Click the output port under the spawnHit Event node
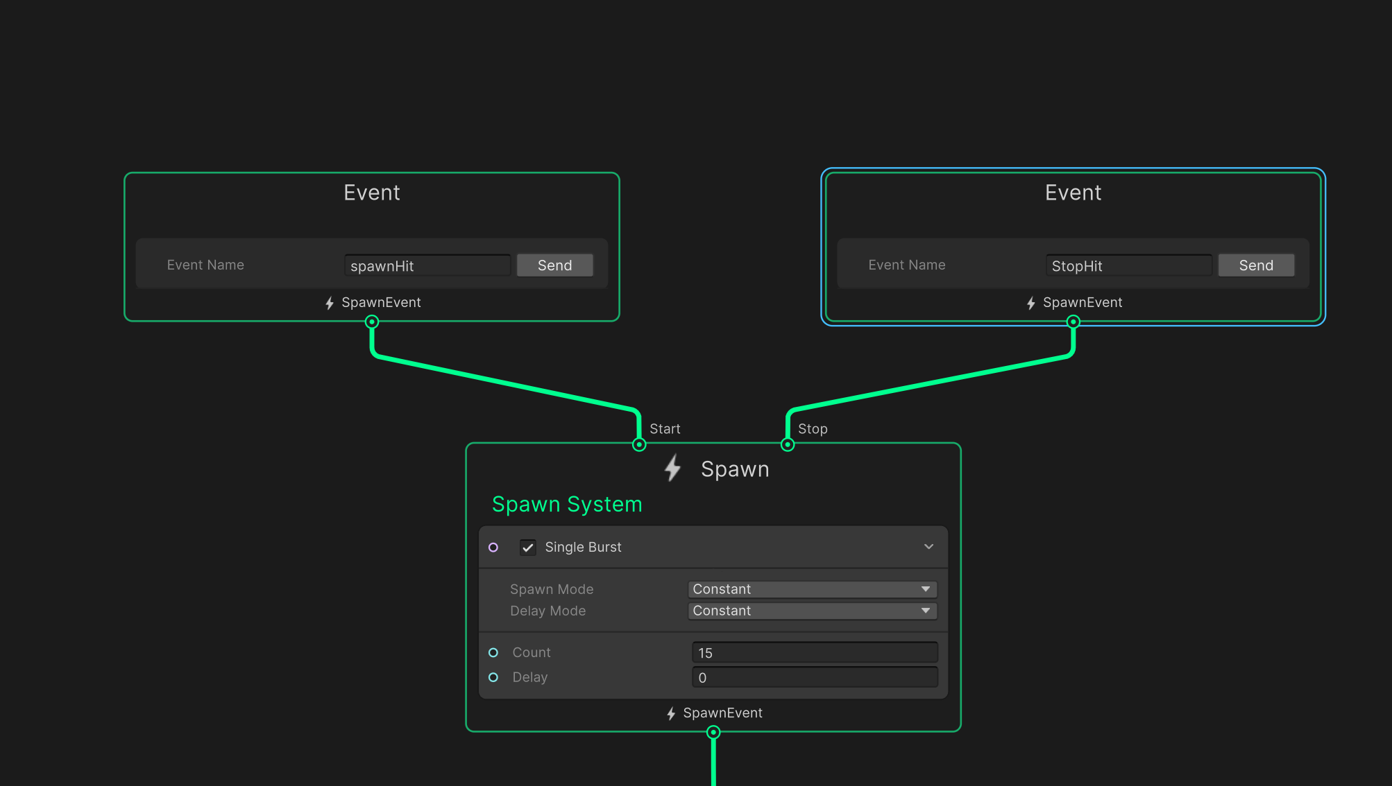 tap(371, 322)
